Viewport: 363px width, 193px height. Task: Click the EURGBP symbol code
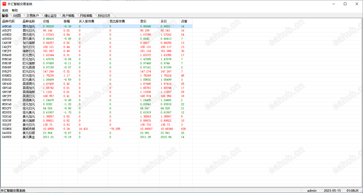pyautogui.click(x=7, y=67)
